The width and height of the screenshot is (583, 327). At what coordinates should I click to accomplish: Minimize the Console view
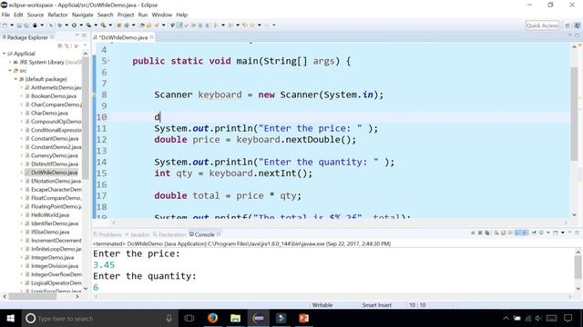[570, 233]
